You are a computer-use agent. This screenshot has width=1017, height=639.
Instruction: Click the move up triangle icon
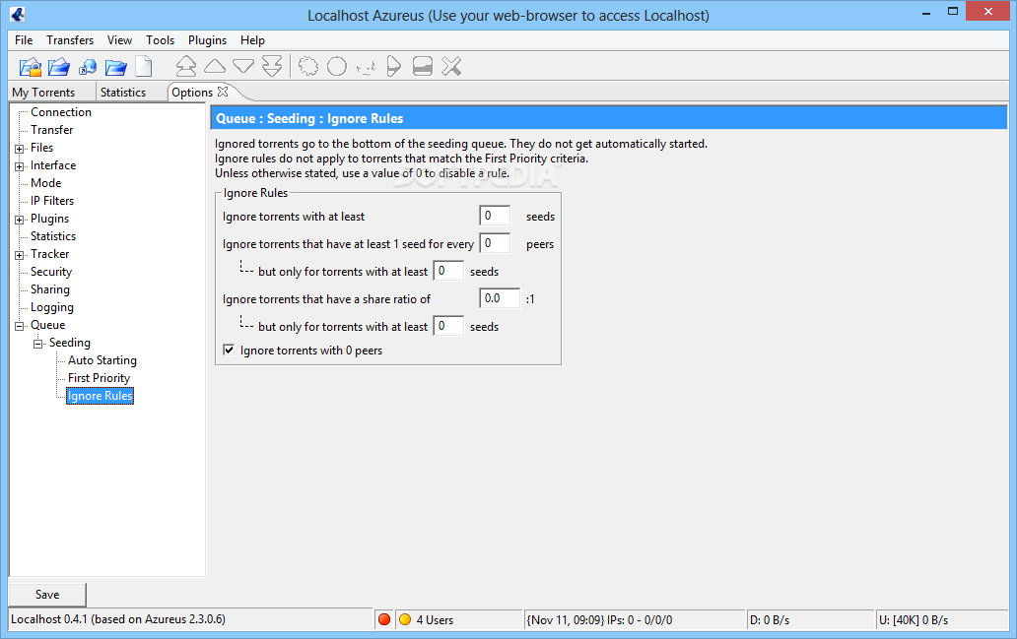click(x=215, y=66)
